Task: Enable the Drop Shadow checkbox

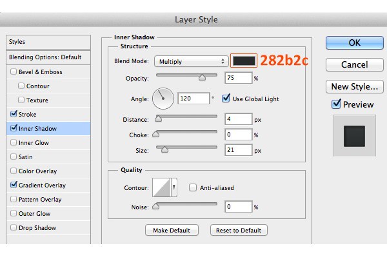Action: (x=14, y=227)
